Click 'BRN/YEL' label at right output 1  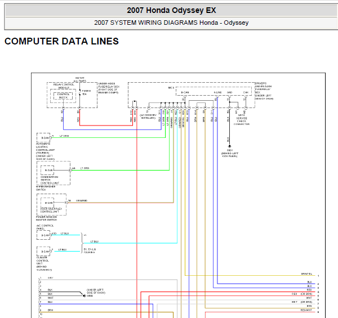click(306, 274)
